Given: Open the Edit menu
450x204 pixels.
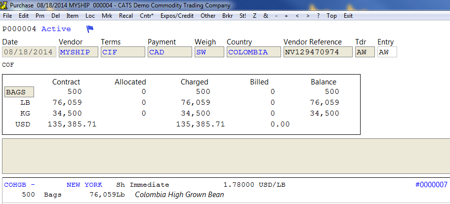Looking at the screenshot, I should 24,16.
